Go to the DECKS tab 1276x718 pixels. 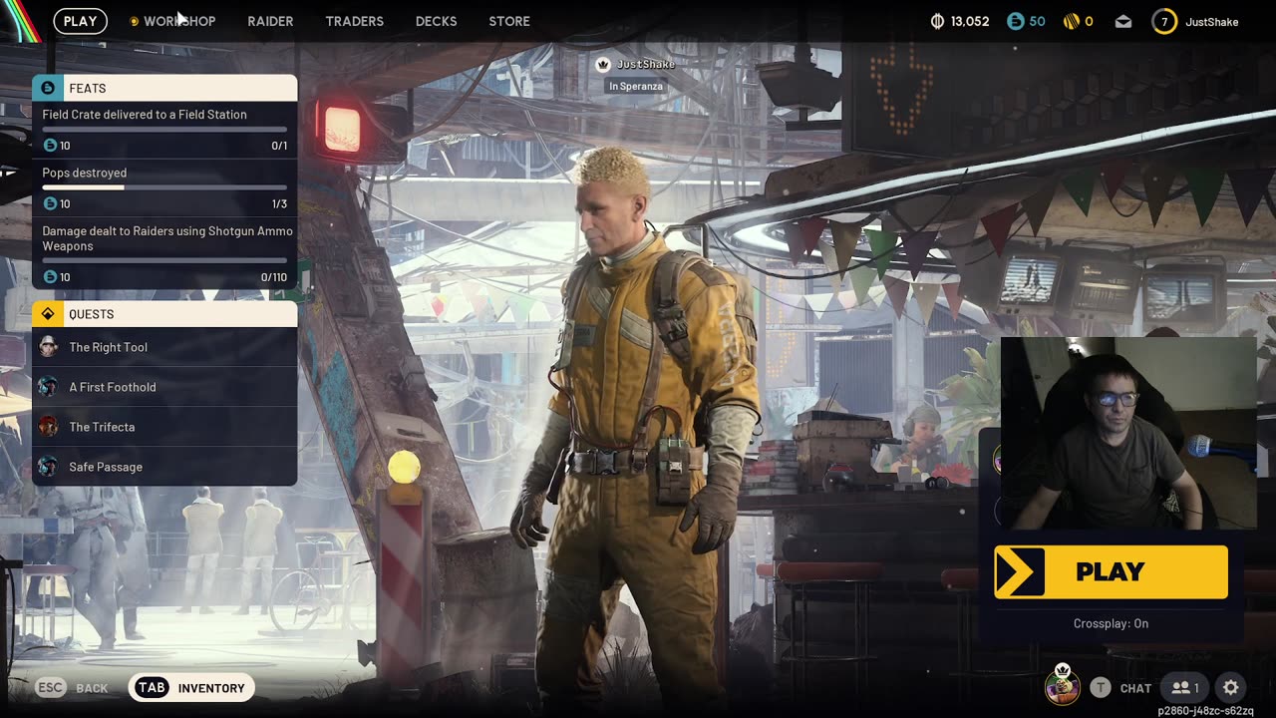436,21
